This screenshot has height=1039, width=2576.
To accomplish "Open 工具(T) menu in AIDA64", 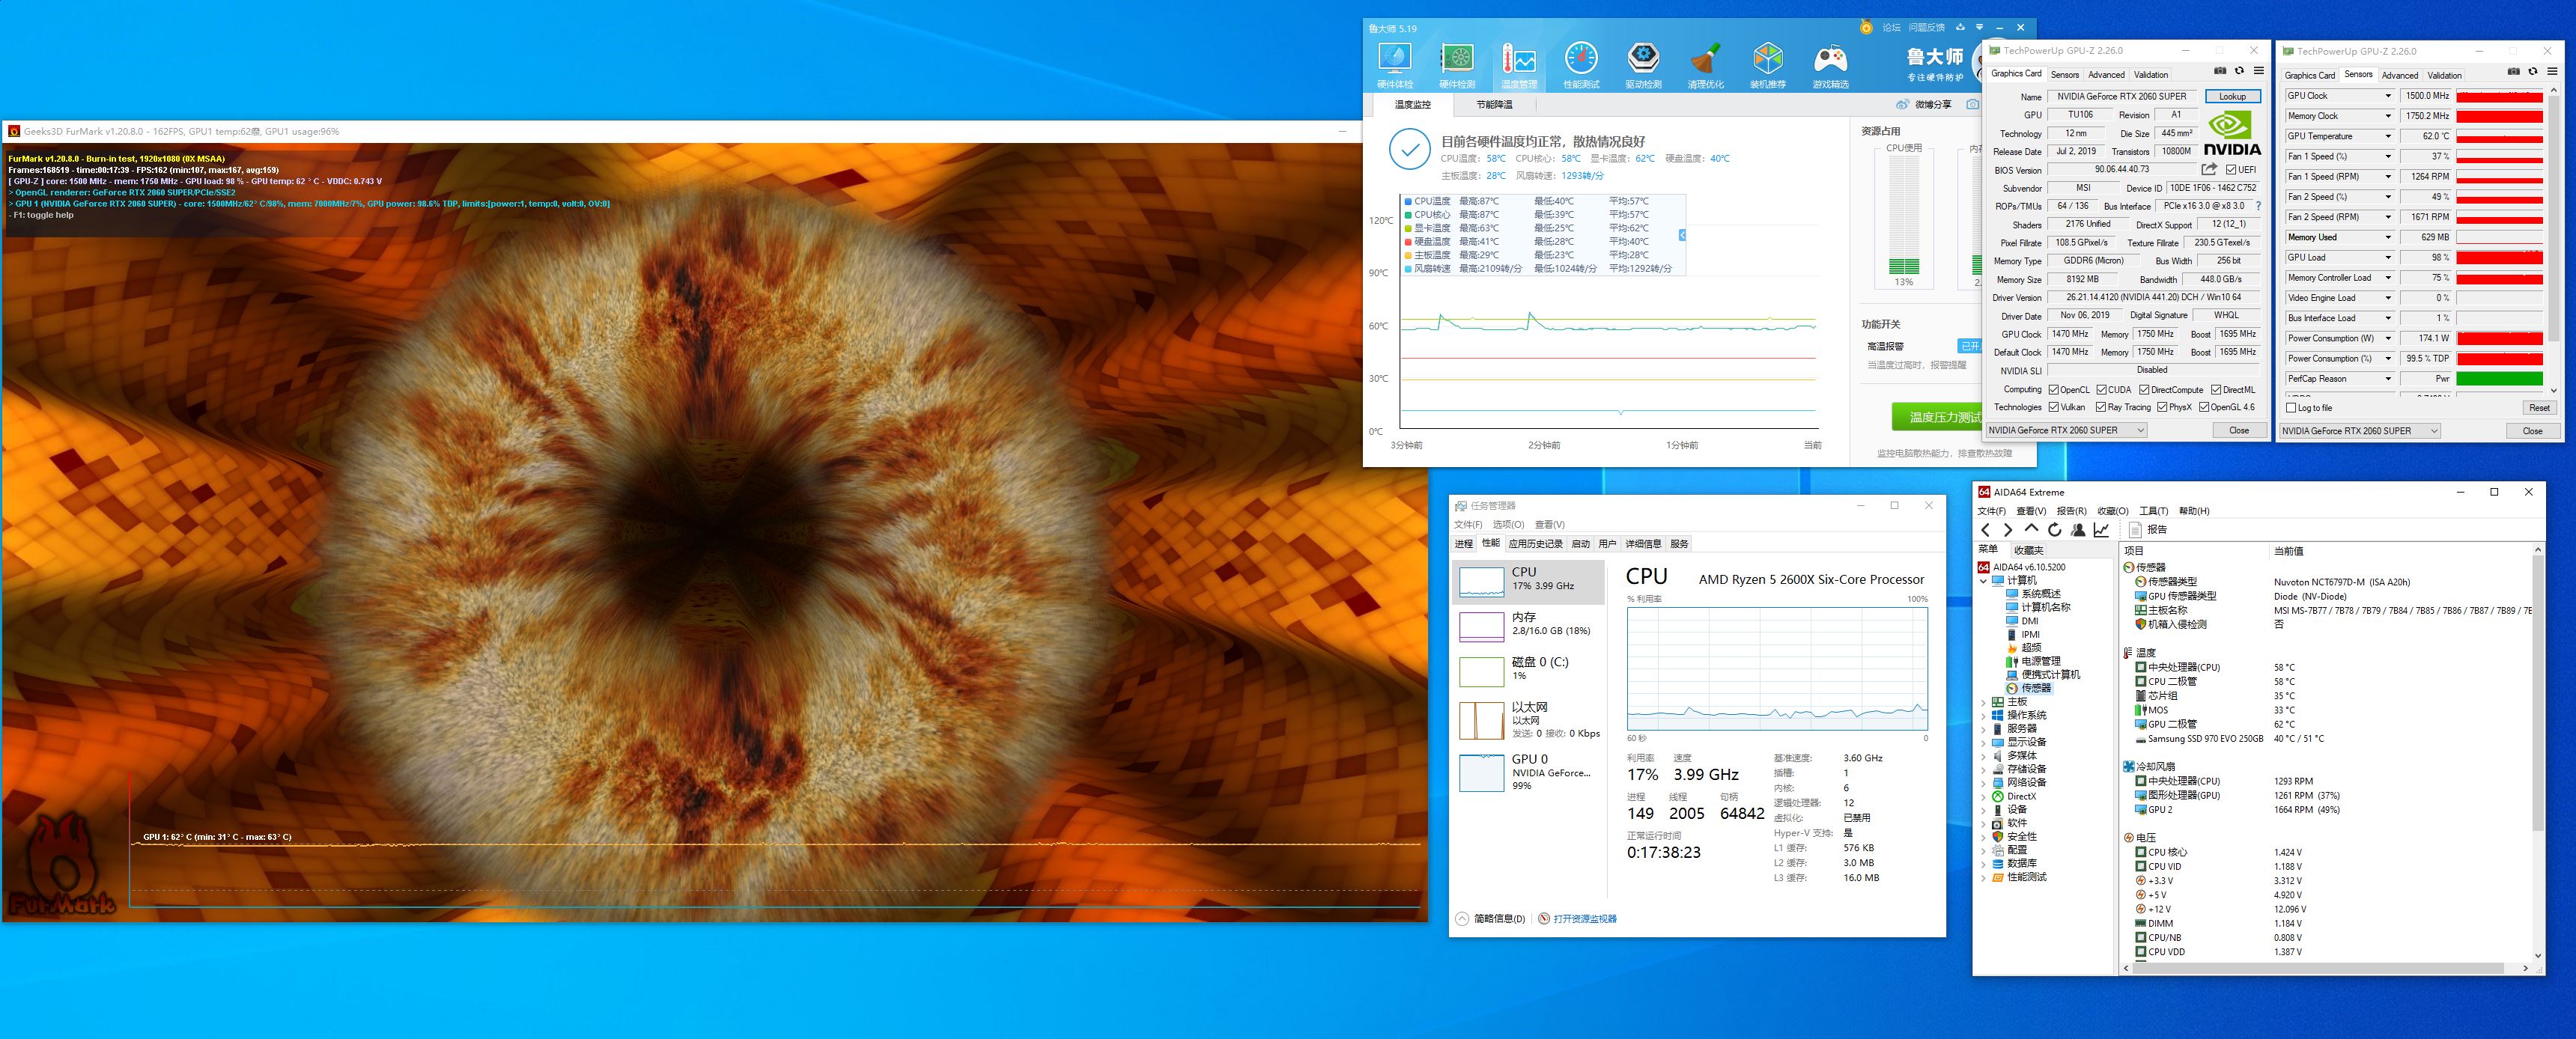I will coord(2153,511).
